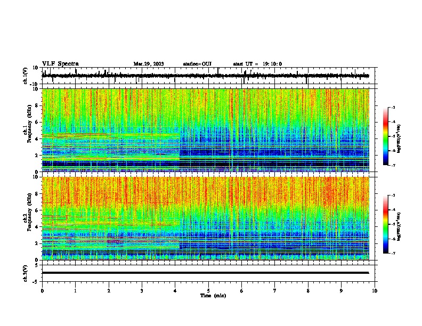Click the "ch.1(V)" waveform axis label
This screenshot has height=326, width=422.
pyautogui.click(x=26, y=76)
